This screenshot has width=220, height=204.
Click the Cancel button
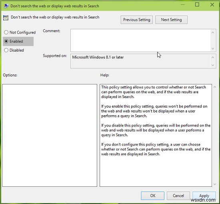click(178, 196)
